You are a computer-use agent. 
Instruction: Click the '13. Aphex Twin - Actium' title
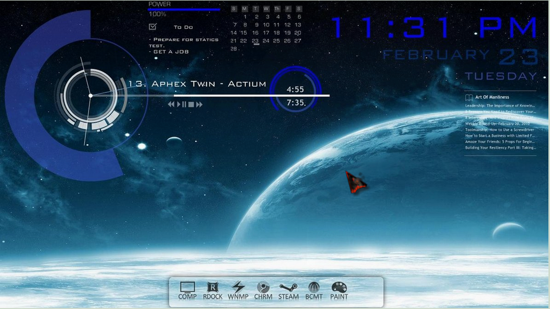(x=197, y=84)
